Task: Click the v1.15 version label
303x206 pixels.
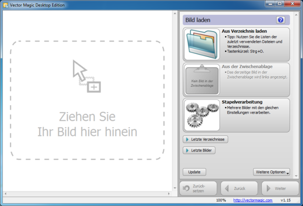Action: [x=285, y=200]
